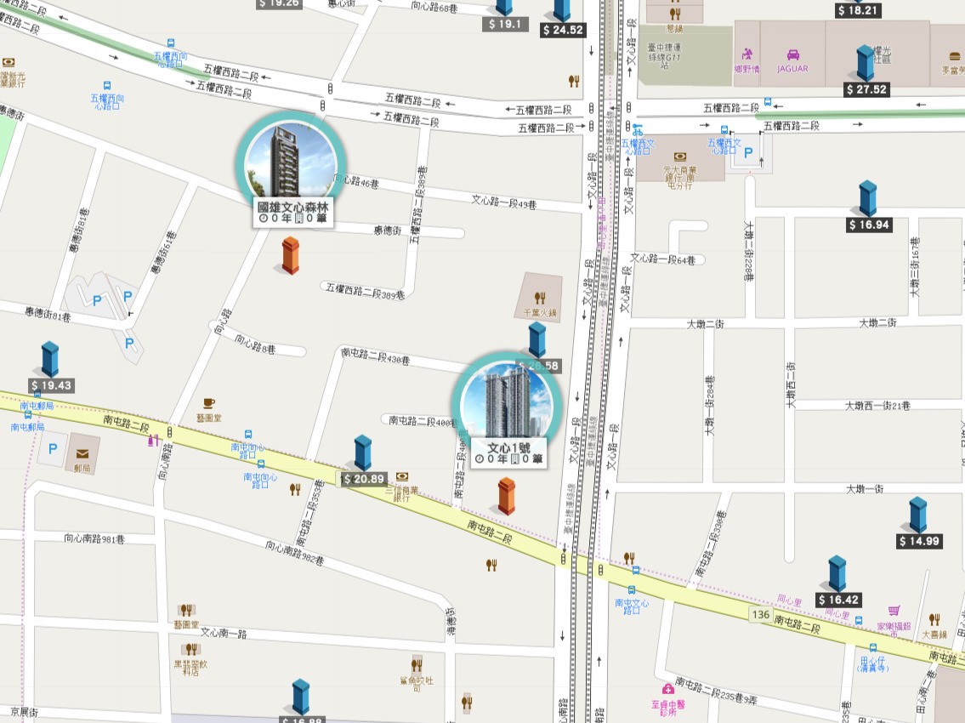Screen dimensions: 965x723
Task: Select the 黛角吆吐司 restaurant icon
Action: 417,665
